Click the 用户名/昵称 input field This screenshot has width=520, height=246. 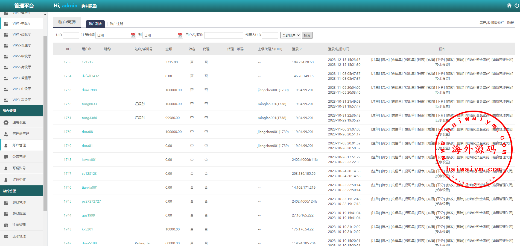[223, 35]
